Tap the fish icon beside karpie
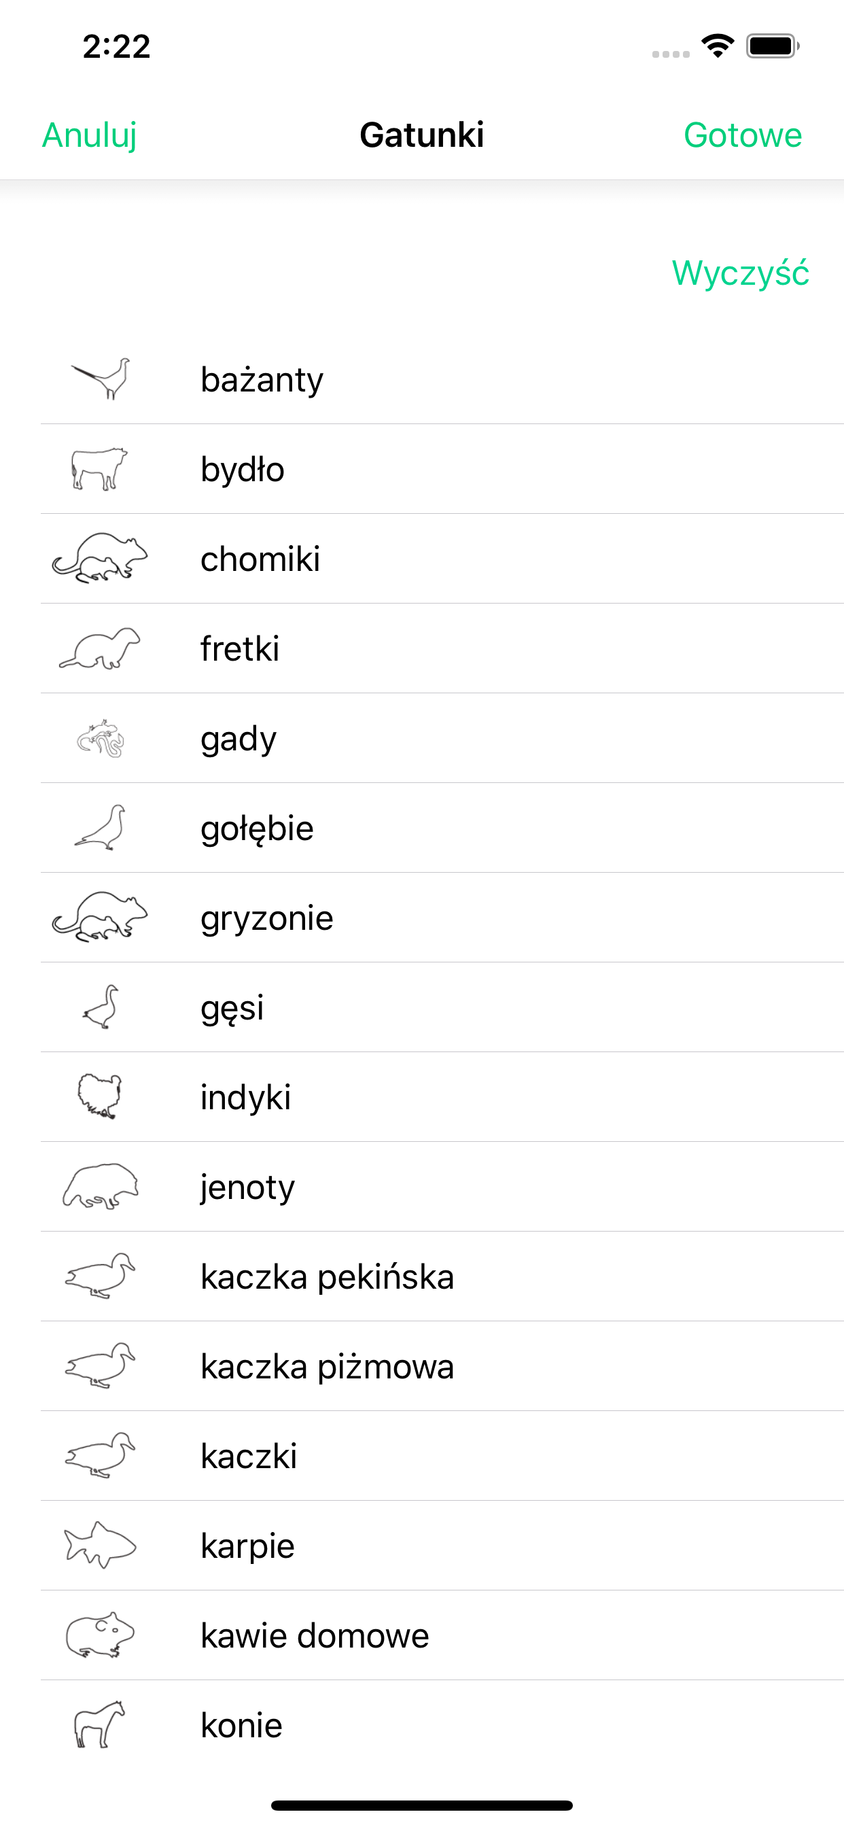The image size is (844, 1827). click(100, 1545)
